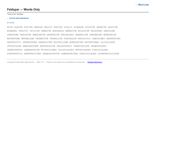189x142 pixels.
Task: Click the word SANIDINES
Action: pos(99,39)
